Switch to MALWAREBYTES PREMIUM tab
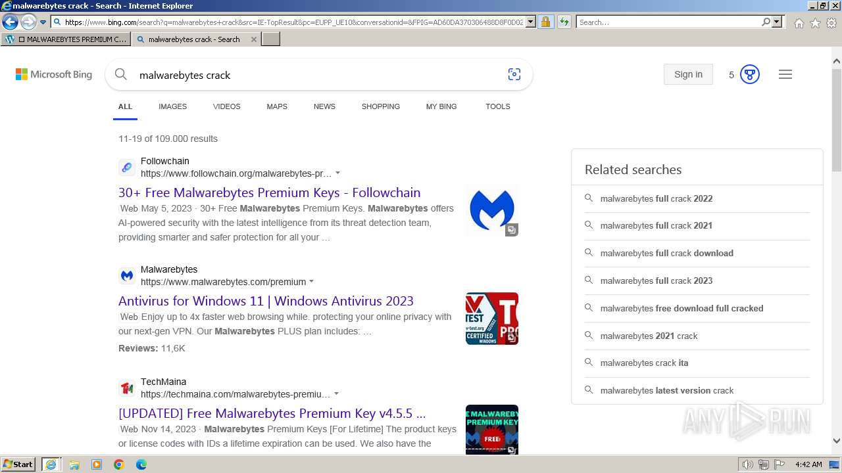 [x=66, y=39]
